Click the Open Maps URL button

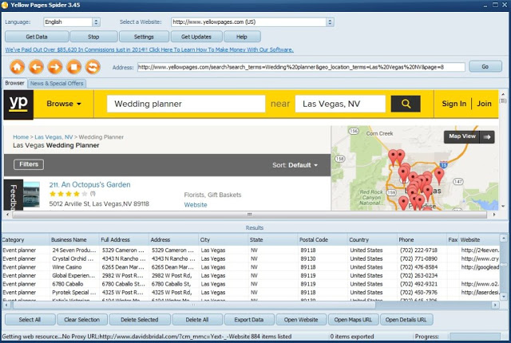[353, 320]
